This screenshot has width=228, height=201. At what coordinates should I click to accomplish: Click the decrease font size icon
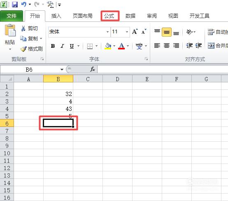pos(144,31)
